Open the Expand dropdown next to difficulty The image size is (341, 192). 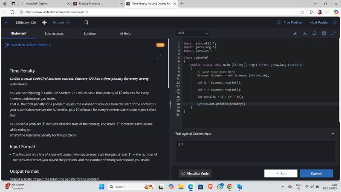61,23
